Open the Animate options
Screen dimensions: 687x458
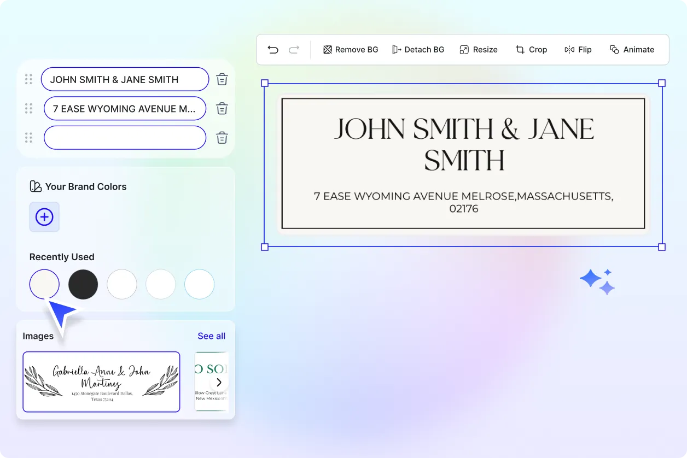pyautogui.click(x=632, y=49)
